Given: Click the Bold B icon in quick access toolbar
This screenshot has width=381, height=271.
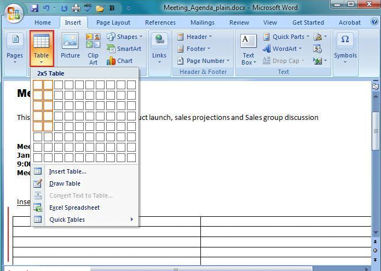Looking at the screenshot, I should (112, 8).
